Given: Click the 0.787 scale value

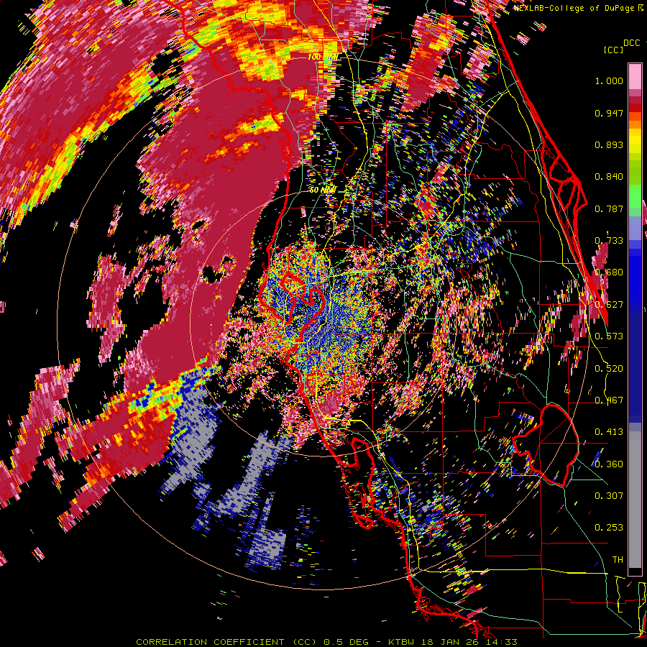Looking at the screenshot, I should pos(609,208).
